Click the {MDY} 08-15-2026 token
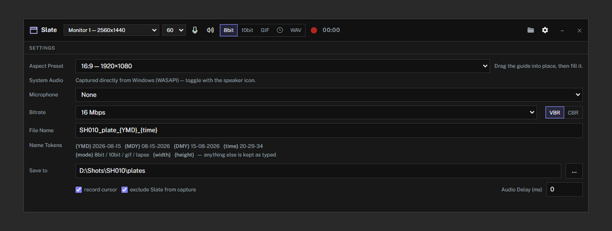This screenshot has height=231, width=612. (147, 146)
